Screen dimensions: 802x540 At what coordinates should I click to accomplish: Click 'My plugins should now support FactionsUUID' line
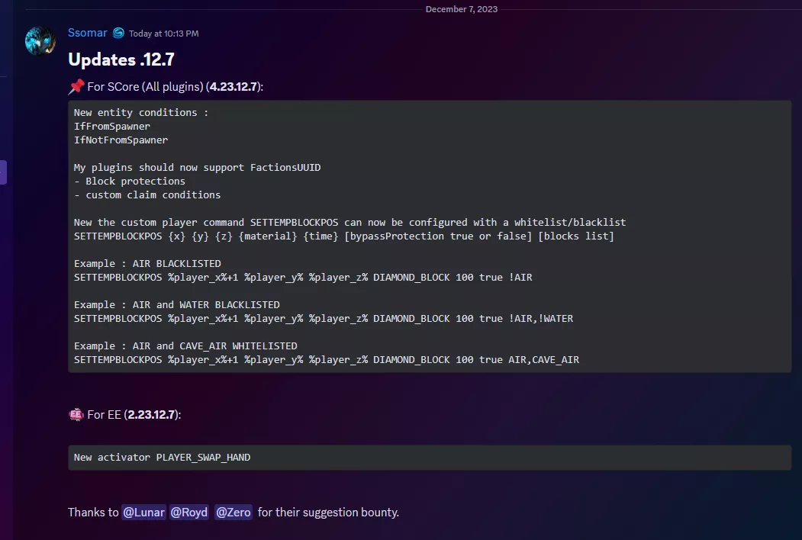pos(197,167)
